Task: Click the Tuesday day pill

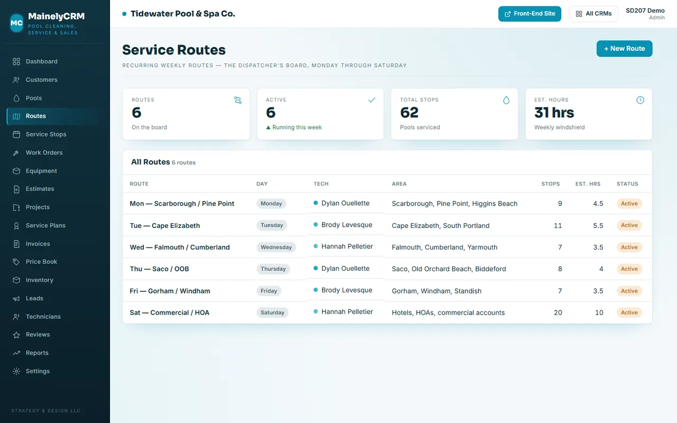Action: click(272, 225)
